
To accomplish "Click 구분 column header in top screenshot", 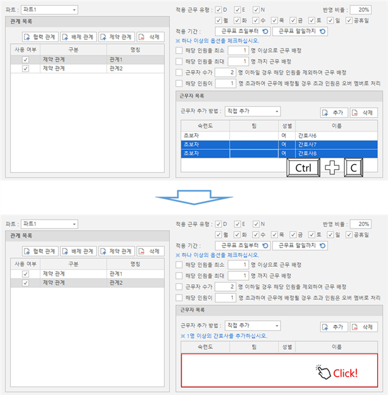I will point(73,50).
